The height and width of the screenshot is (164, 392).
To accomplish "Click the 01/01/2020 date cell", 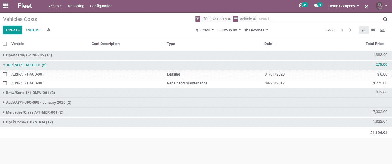I will (274, 74).
